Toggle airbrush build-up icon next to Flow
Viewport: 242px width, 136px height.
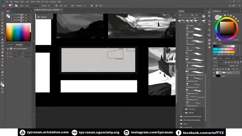(72, 6)
